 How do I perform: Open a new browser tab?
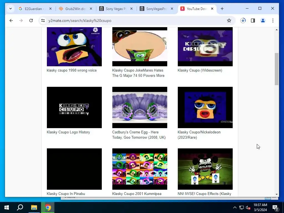222,9
